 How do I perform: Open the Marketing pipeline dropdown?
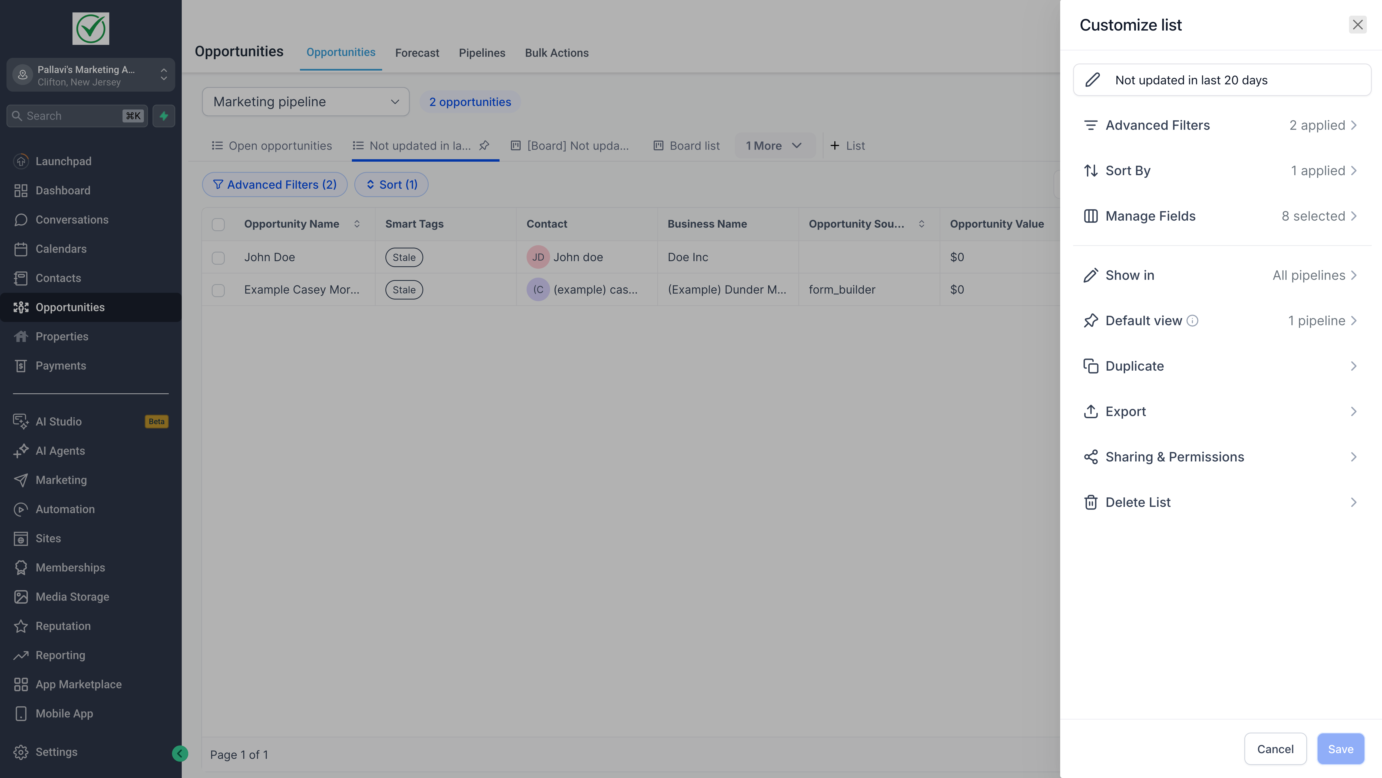point(305,101)
